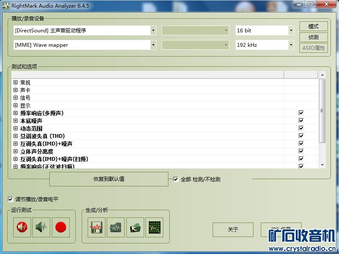
Task: Select the 动态范围 row label
Action: 31,128
